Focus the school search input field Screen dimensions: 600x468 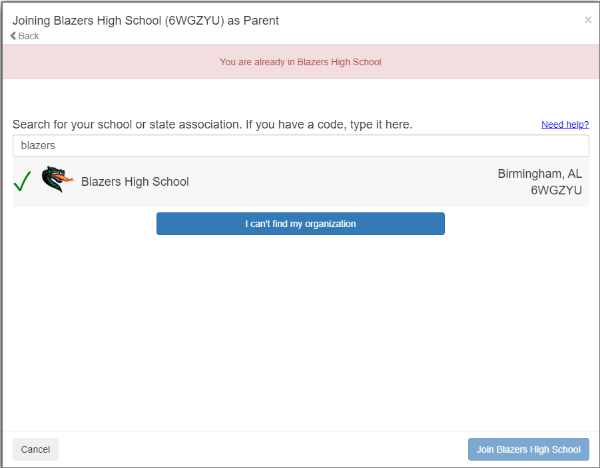tap(301, 146)
